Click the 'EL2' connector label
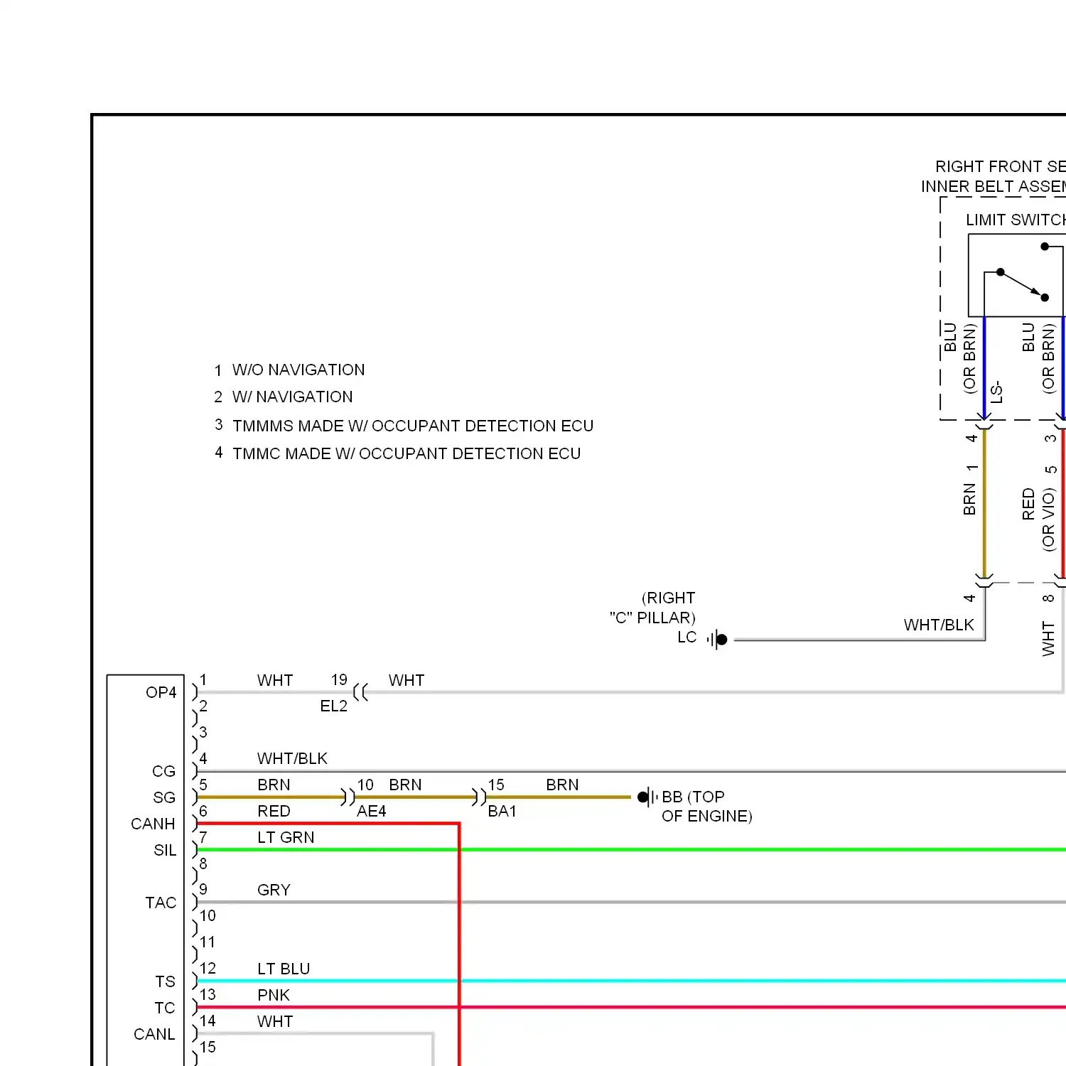Image resolution: width=1066 pixels, height=1066 pixels. tap(334, 706)
